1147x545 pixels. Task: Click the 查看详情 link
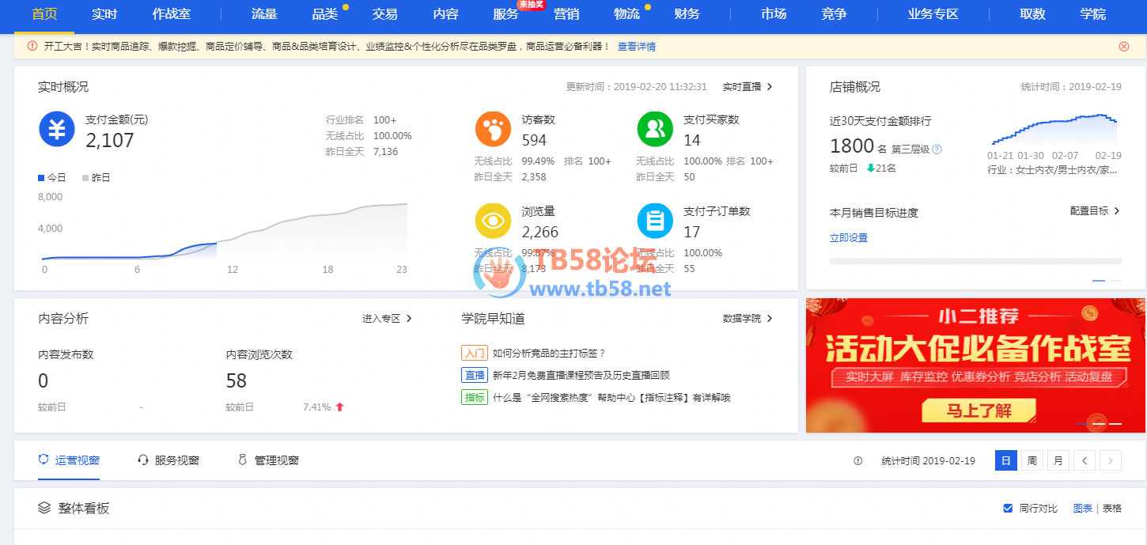pos(637,47)
